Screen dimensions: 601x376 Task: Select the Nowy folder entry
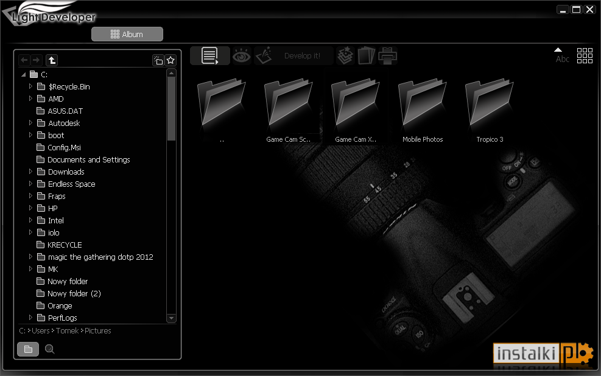(x=62, y=282)
